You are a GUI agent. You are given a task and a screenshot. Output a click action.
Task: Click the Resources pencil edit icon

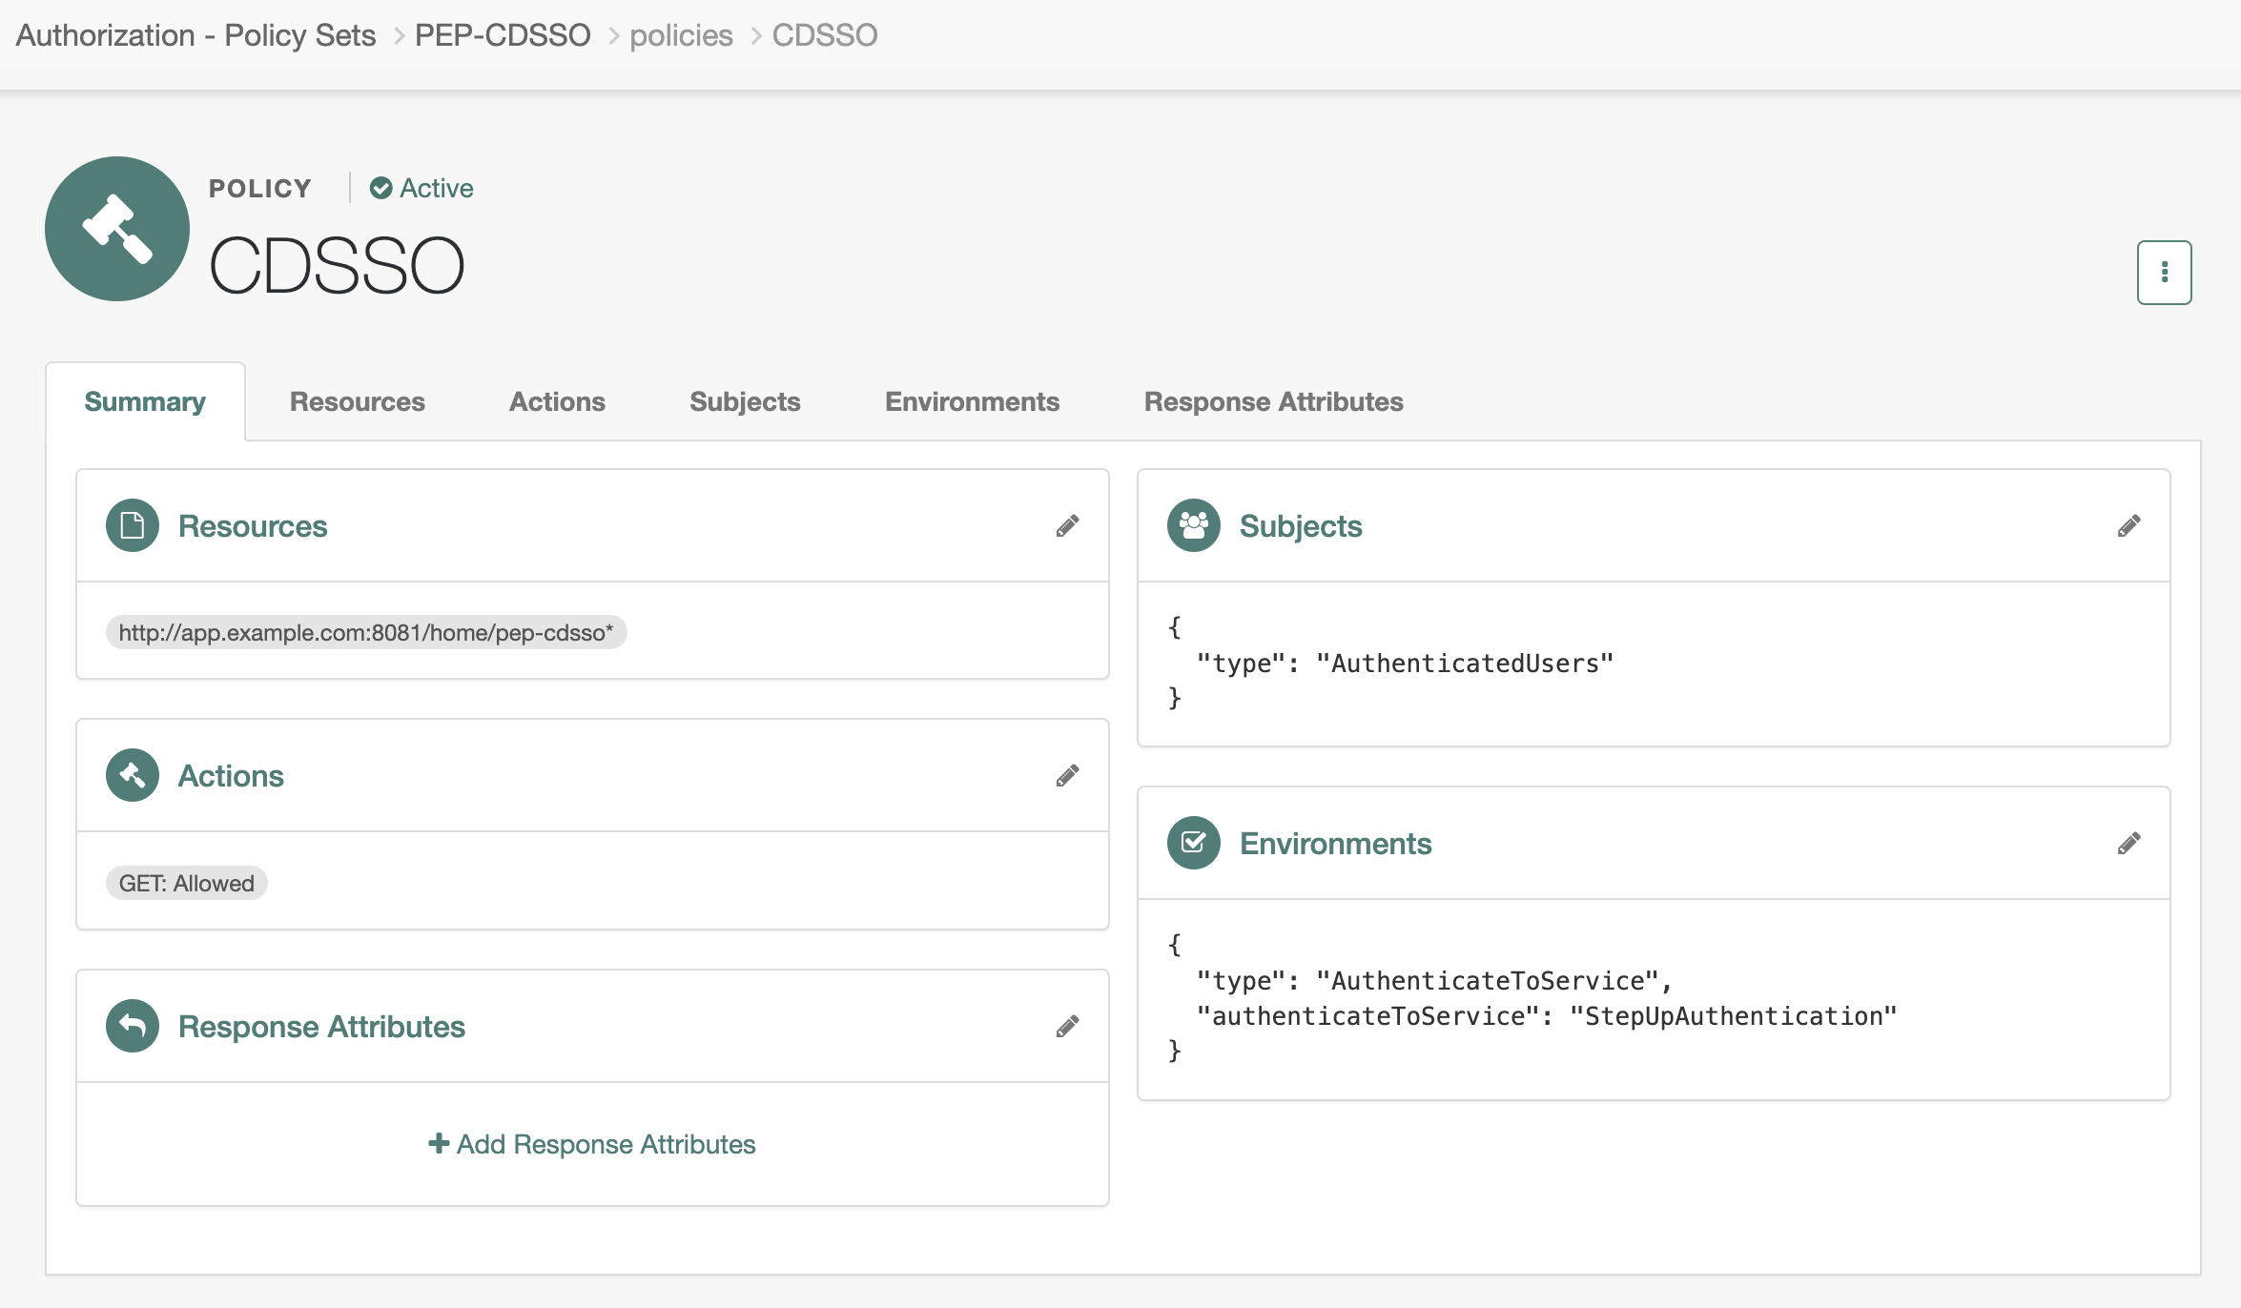coord(1067,526)
